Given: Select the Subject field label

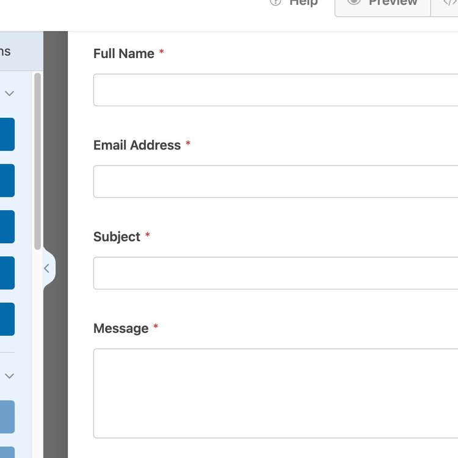Looking at the screenshot, I should 117,237.
